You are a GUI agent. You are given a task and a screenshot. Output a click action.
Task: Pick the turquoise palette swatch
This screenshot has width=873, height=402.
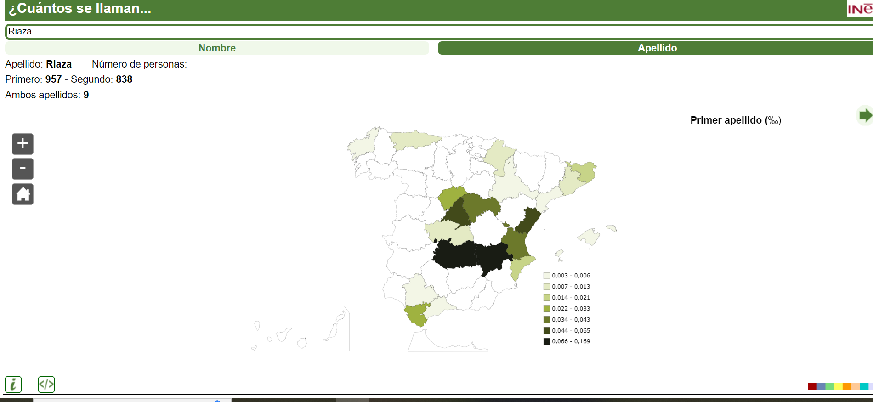(864, 386)
